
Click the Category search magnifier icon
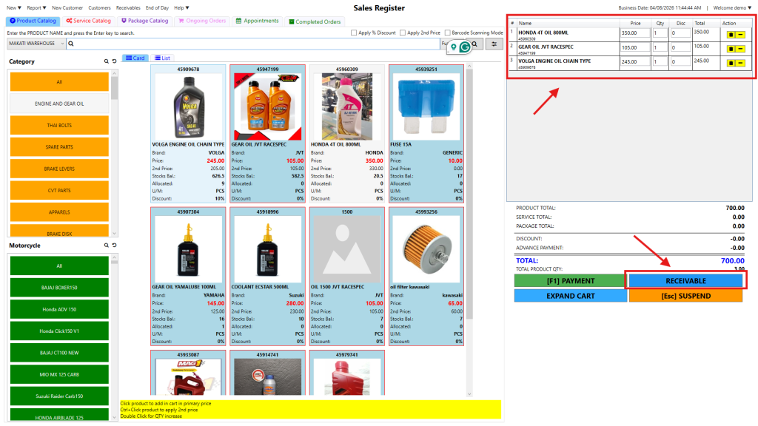(x=107, y=61)
